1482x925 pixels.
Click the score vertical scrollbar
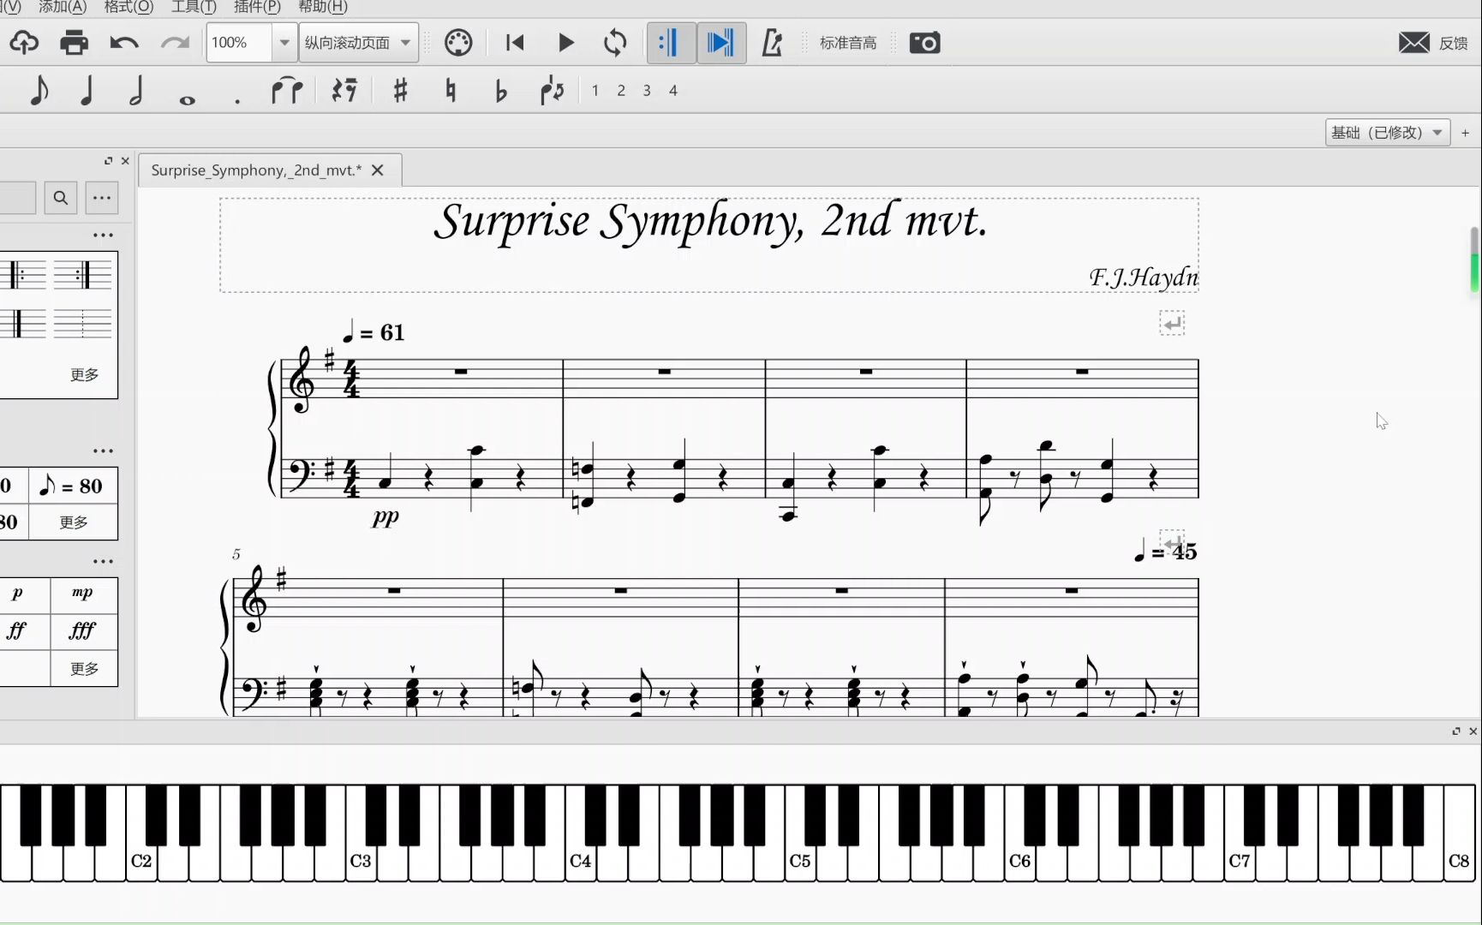[1474, 260]
